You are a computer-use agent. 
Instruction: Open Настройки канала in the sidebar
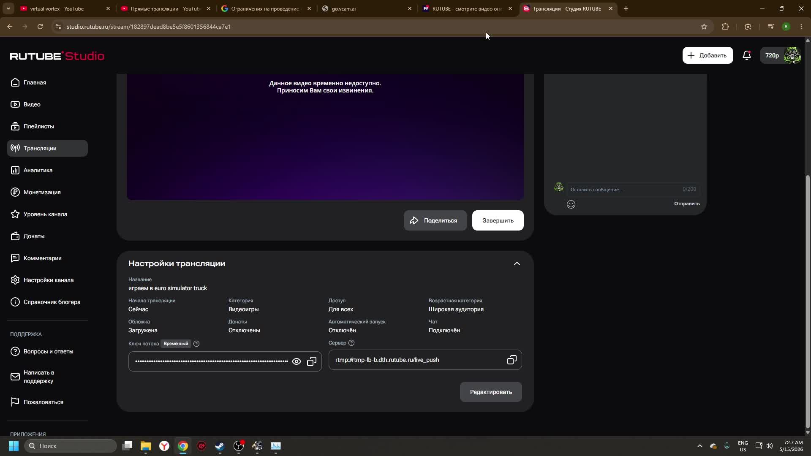pos(47,280)
